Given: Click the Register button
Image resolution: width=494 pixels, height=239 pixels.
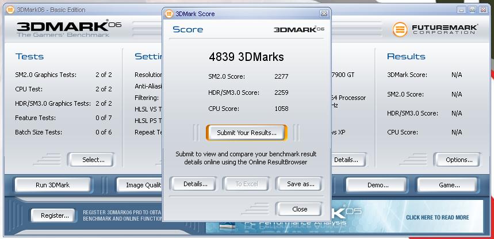Looking at the screenshot, I should pyautogui.click(x=55, y=215).
